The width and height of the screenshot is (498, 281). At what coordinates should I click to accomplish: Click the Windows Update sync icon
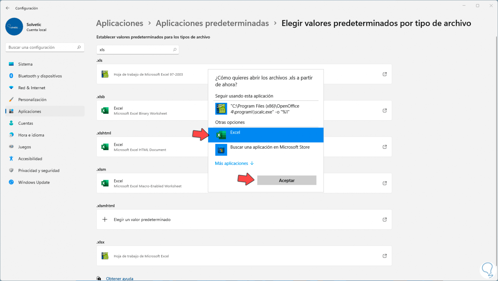11,182
